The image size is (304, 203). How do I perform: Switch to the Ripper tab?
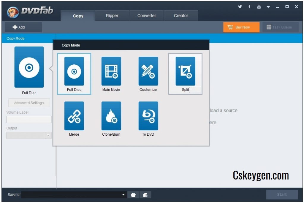click(x=112, y=16)
